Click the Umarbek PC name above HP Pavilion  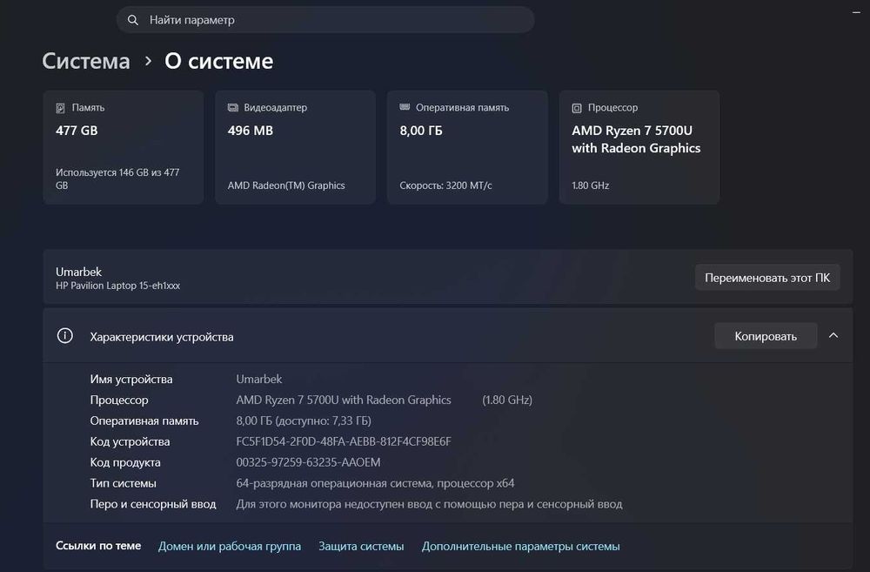point(79,272)
